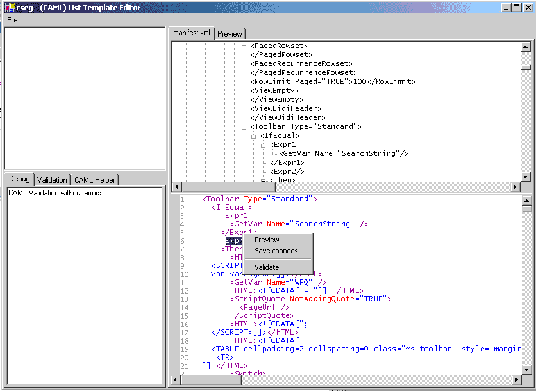Viewport: 536px width, 391px height.
Task: Click code line 20 TR tag
Action: pos(225,357)
